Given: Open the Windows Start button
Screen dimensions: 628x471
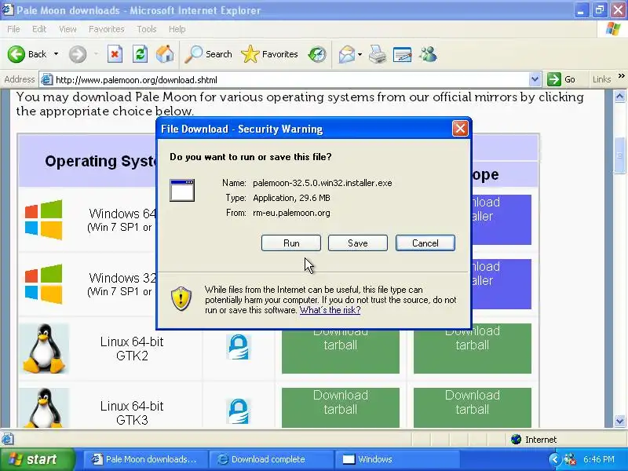Looking at the screenshot, I should click(37, 459).
